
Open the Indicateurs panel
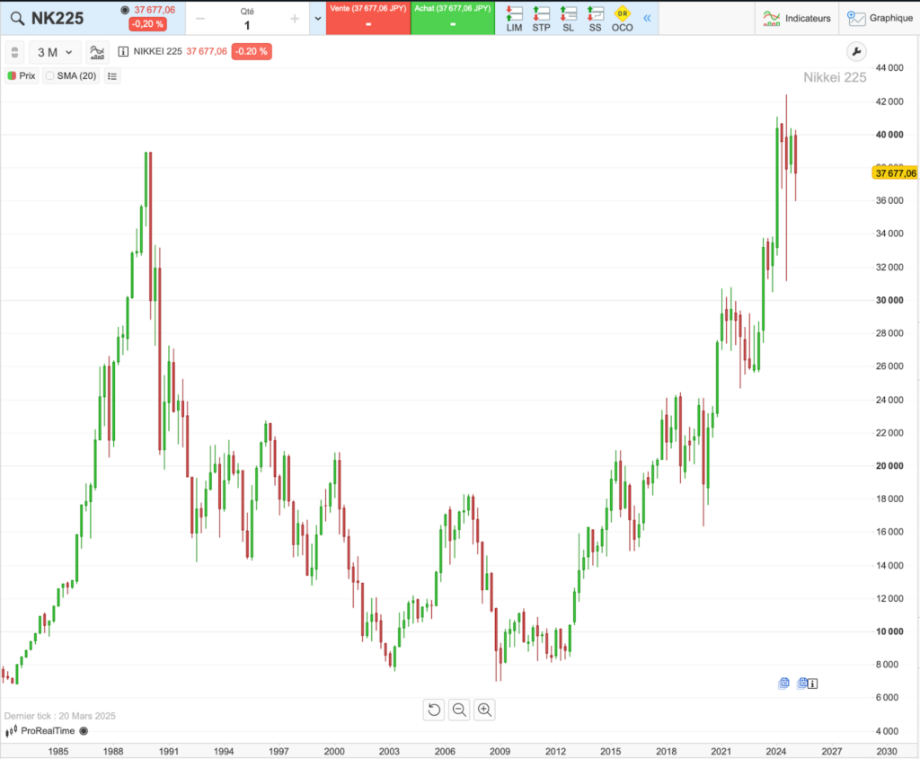[x=797, y=18]
